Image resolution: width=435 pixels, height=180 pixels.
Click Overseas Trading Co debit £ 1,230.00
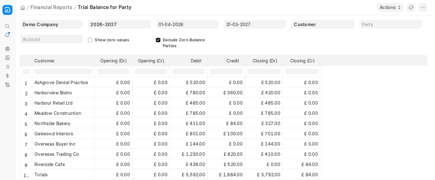189,154
